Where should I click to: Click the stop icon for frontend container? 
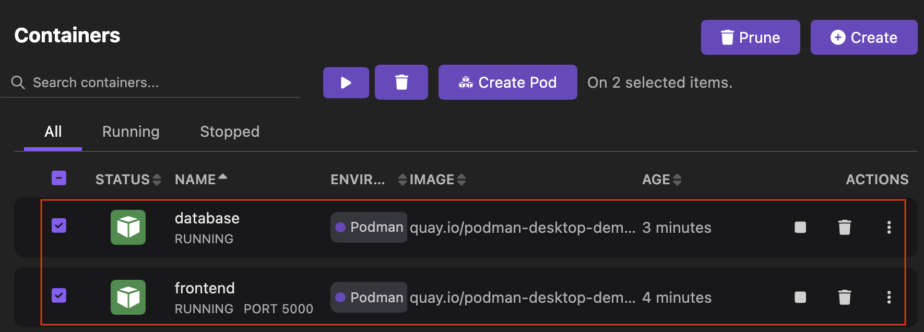point(800,297)
